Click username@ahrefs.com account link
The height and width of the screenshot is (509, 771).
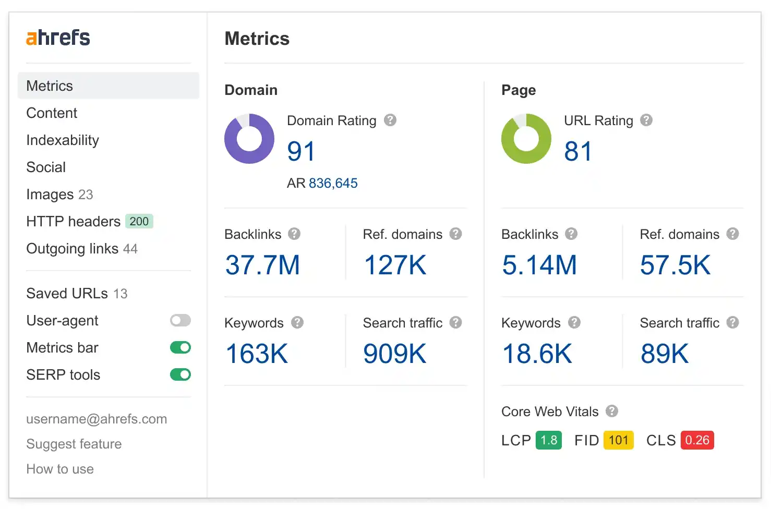pos(97,419)
